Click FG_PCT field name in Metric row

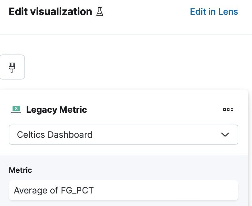click(x=77, y=190)
